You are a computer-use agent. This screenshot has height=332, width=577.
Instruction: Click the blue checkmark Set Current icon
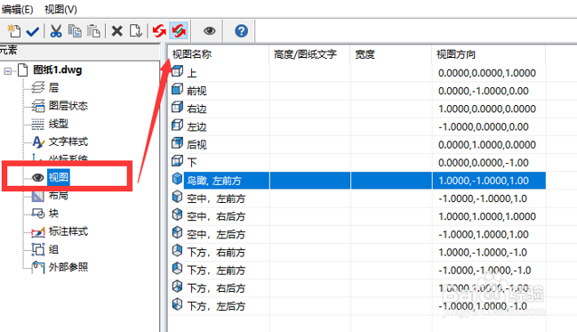pyautogui.click(x=32, y=31)
